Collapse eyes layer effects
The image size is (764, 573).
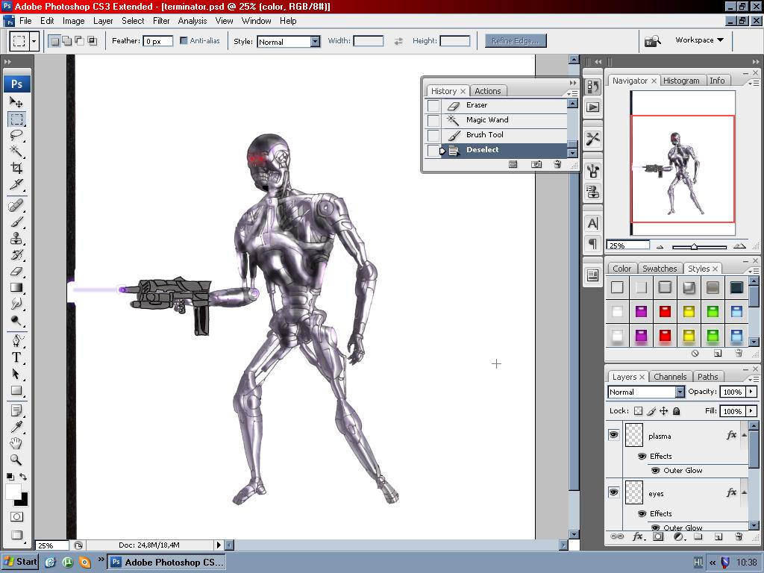click(744, 492)
